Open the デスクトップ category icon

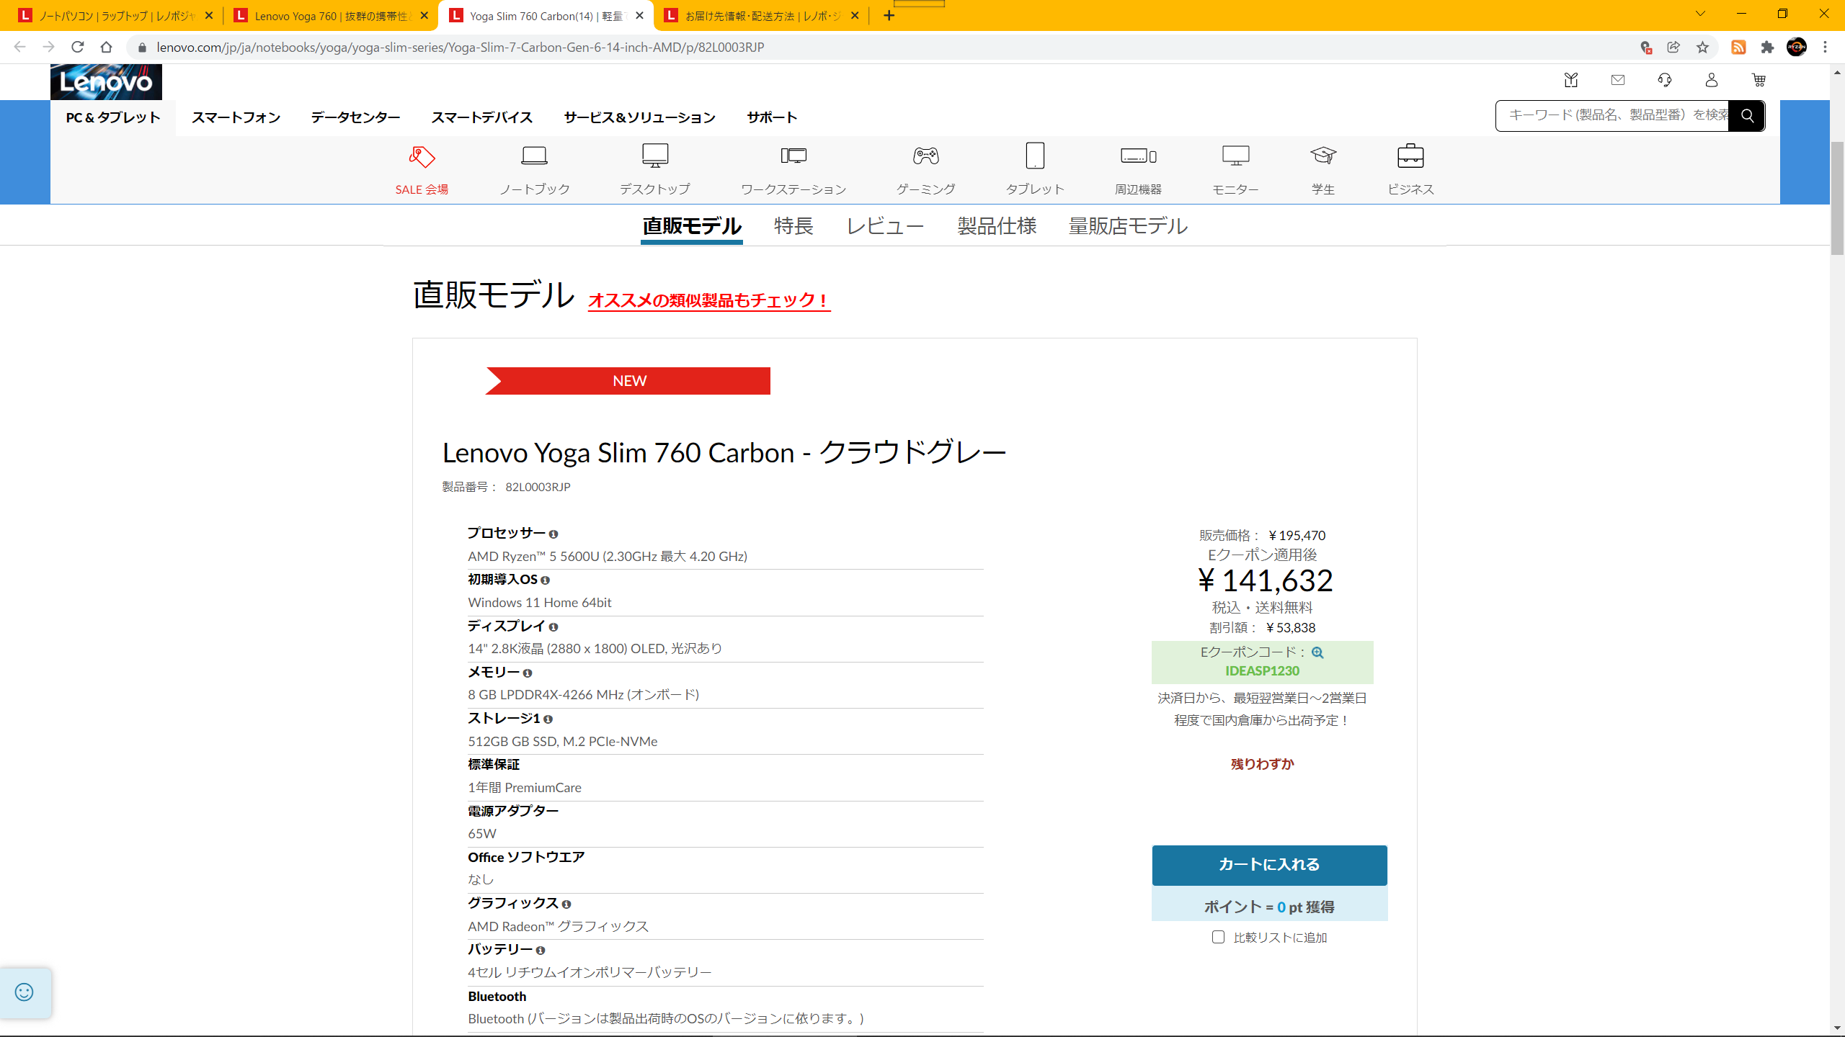[655, 156]
